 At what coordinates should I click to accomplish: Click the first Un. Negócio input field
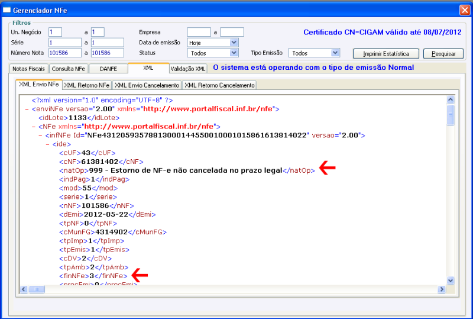pos(55,32)
